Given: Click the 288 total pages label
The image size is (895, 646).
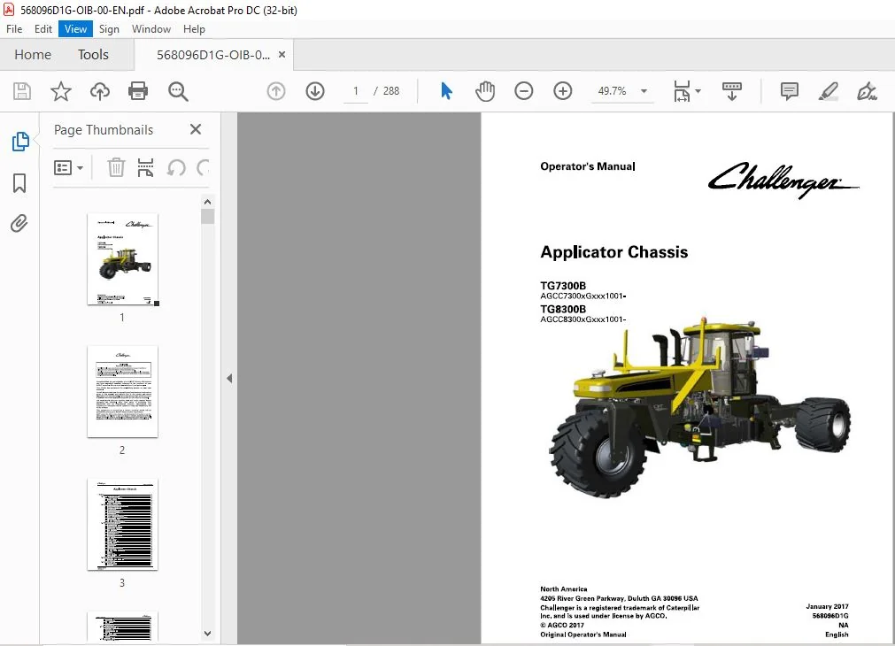Looking at the screenshot, I should [391, 91].
